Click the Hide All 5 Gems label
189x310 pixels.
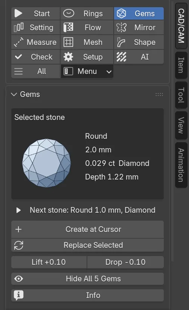click(x=93, y=279)
